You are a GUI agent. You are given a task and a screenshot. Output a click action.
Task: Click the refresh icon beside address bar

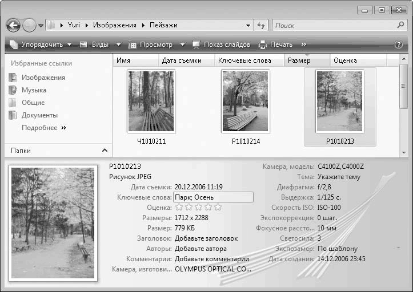pos(262,26)
